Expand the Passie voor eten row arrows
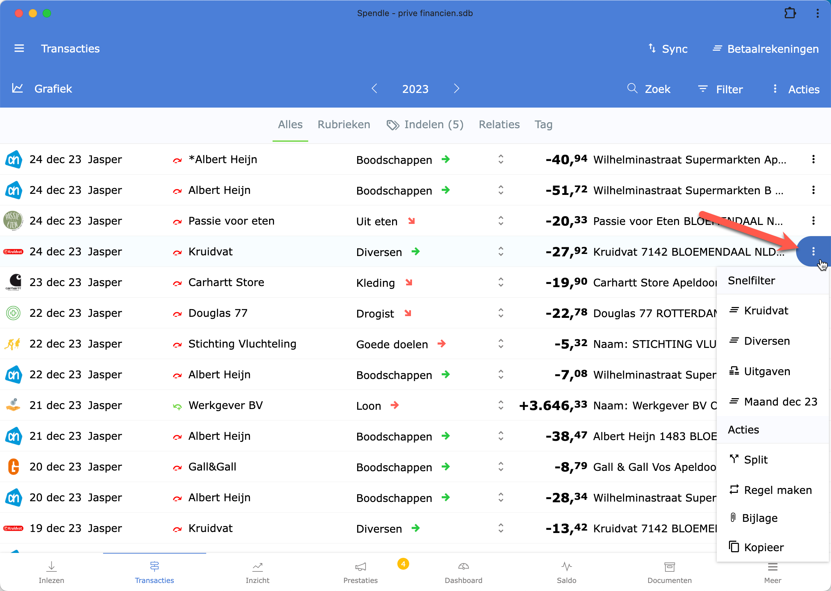The image size is (831, 591). coord(500,221)
